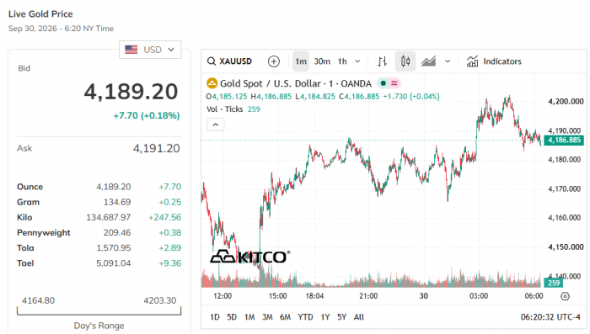
Task: Switch to the 30m interval
Action: pos(322,61)
